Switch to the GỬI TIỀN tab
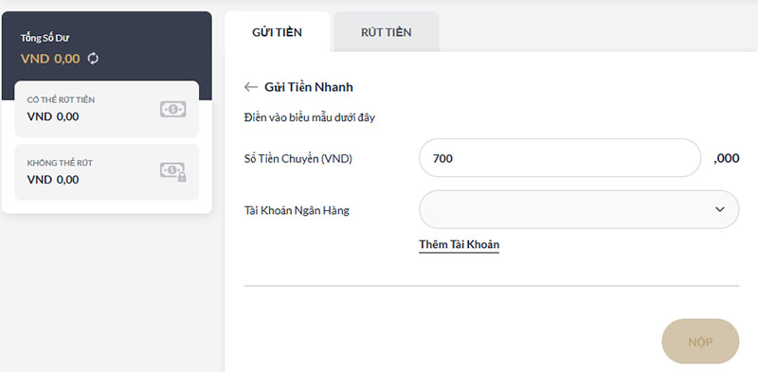758x372 pixels. 277,32
